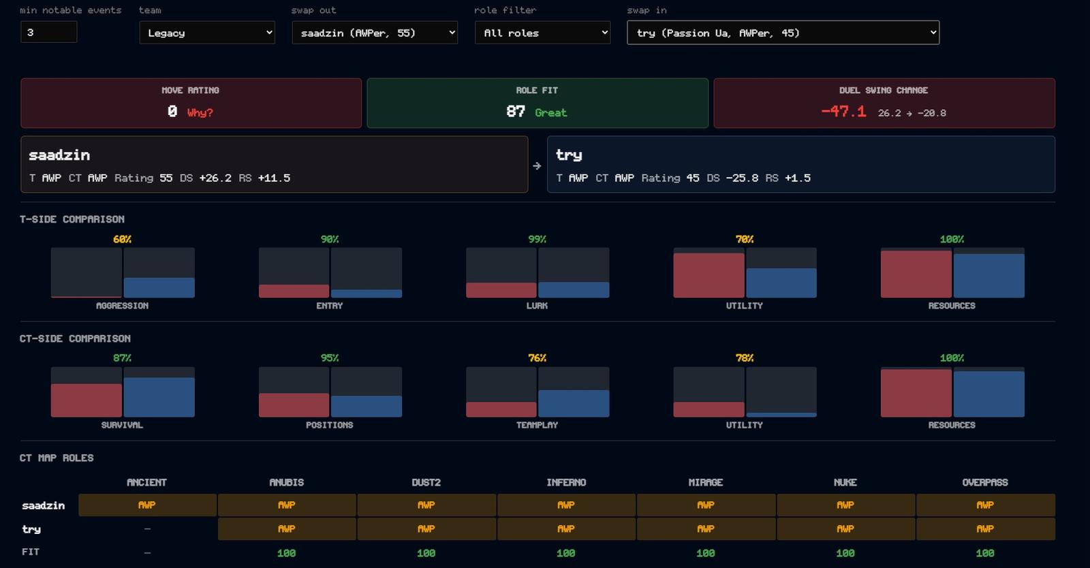Click the Nuke map column header
The width and height of the screenshot is (1090, 568).
click(x=845, y=482)
